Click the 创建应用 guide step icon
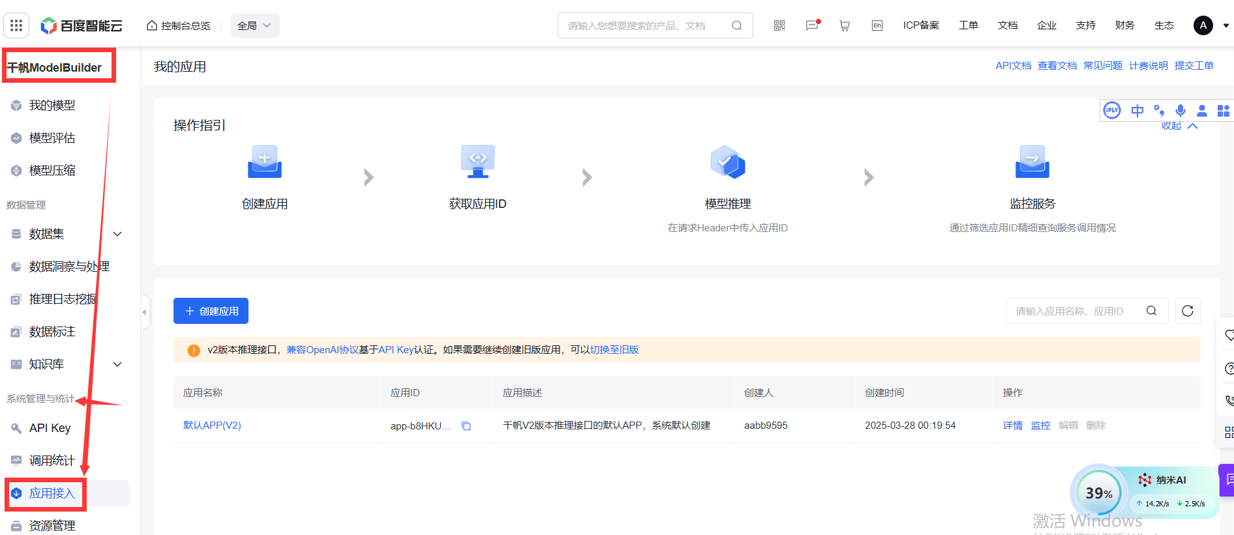The image size is (1234, 535). click(265, 162)
